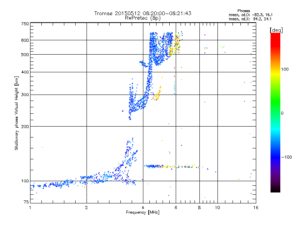Click the y-axis '600' tick label
The image size is (301, 226).
pos(25,40)
